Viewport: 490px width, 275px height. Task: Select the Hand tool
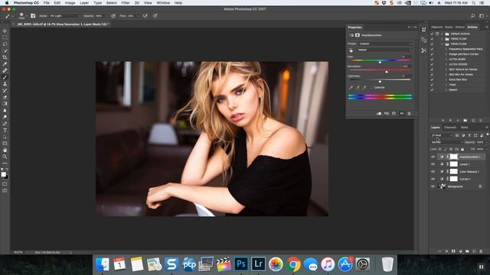pos(5,150)
